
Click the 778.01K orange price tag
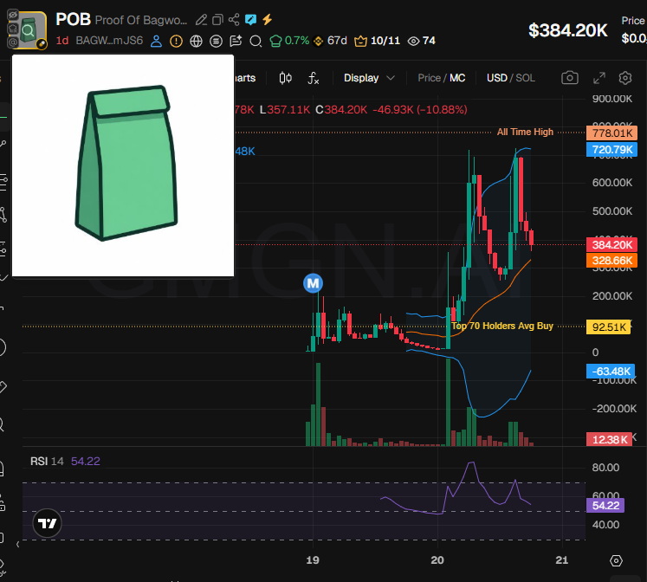click(612, 133)
